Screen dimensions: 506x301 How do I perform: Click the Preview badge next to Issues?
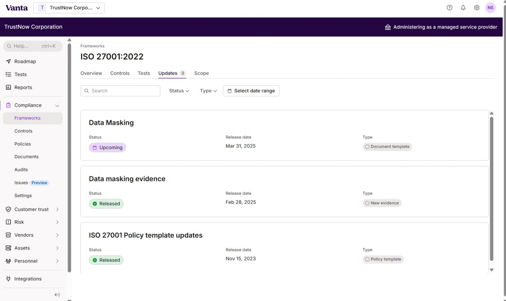[x=40, y=183]
